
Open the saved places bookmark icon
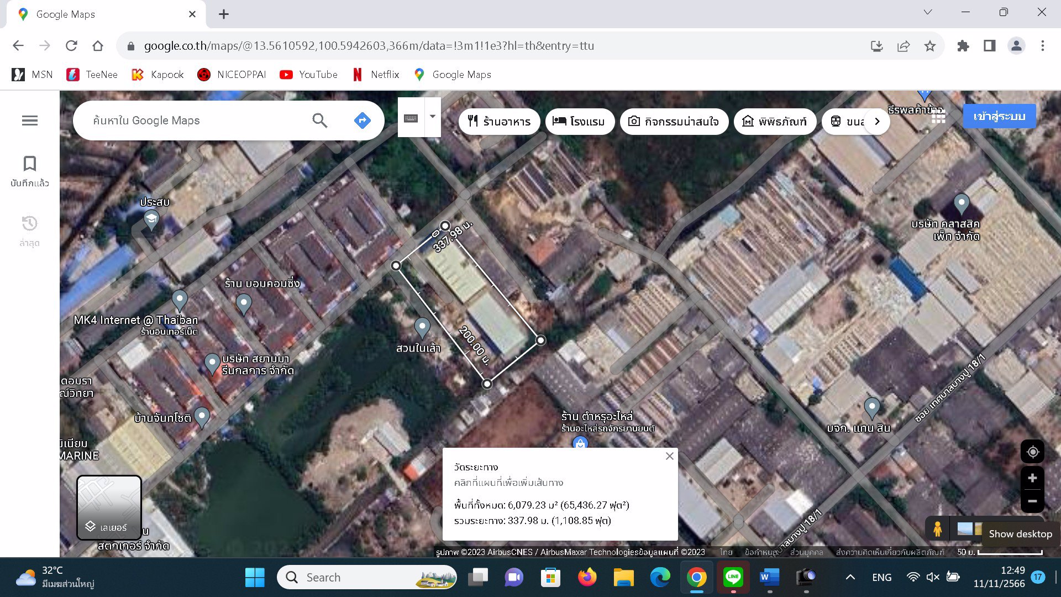[x=30, y=164]
